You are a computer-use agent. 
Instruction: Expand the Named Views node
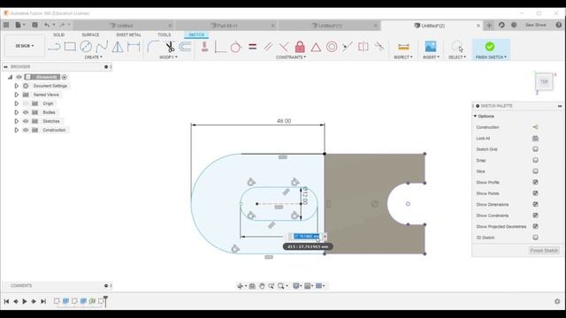[x=16, y=95]
